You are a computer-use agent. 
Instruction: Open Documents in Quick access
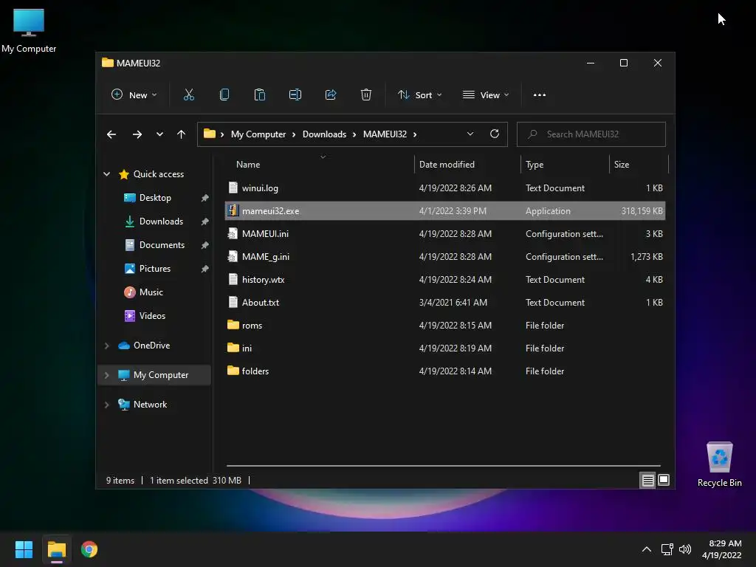pyautogui.click(x=162, y=245)
